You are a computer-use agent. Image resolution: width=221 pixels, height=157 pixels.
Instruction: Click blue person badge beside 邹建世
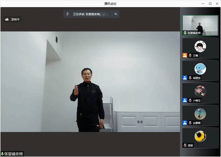pyautogui.click(x=185, y=78)
